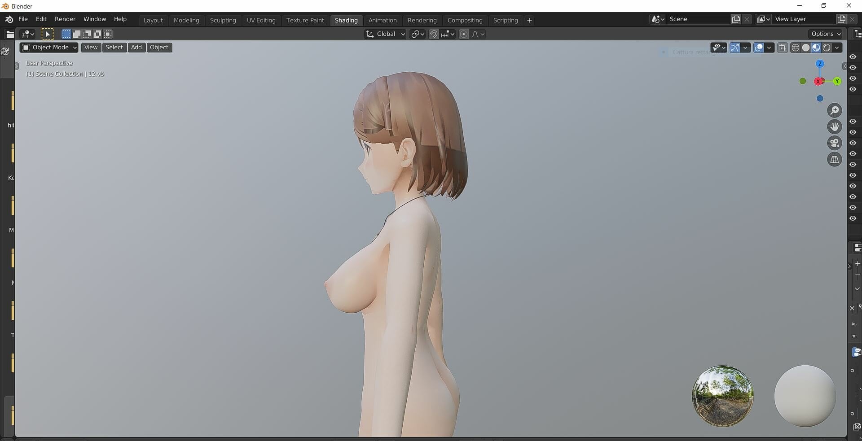Toggle viewport overlays visibility
This screenshot has width=862, height=441.
[x=759, y=48]
